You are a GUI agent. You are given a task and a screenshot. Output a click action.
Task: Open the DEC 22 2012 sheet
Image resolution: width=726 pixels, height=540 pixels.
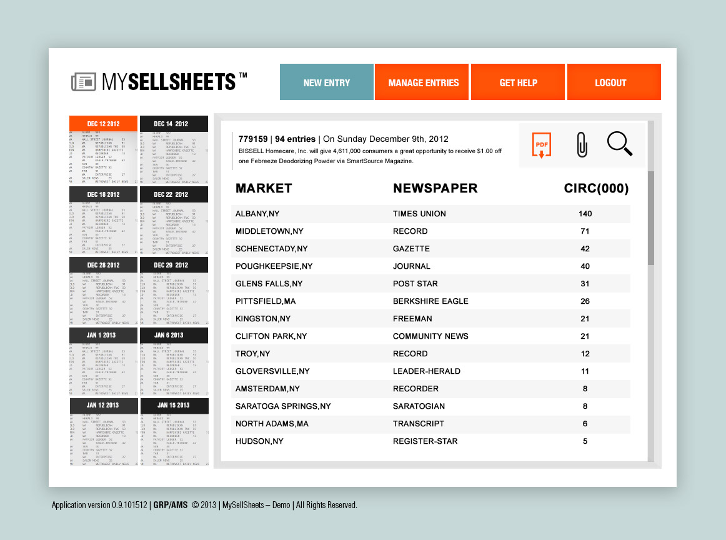(x=174, y=194)
